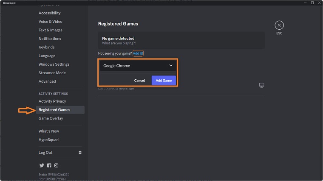Viewport: 323px width, 181px height.
Task: Click the Twitter icon in sidebar
Action: [42, 165]
